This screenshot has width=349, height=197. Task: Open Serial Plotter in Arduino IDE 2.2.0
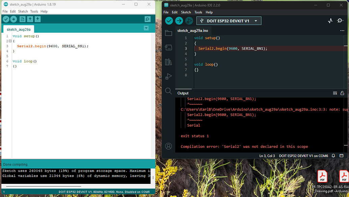click(x=330, y=21)
